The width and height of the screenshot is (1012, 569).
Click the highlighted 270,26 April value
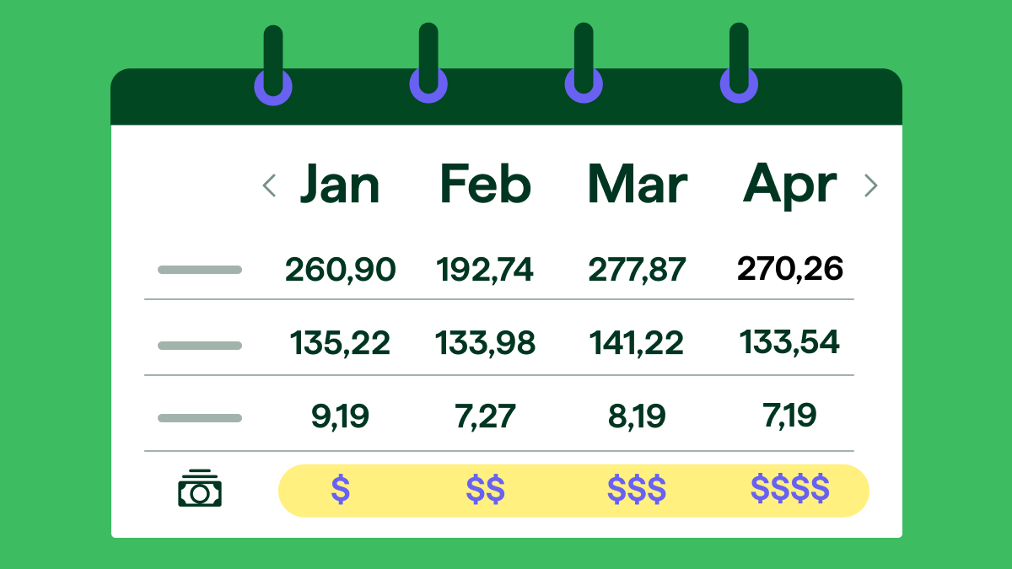coord(790,269)
